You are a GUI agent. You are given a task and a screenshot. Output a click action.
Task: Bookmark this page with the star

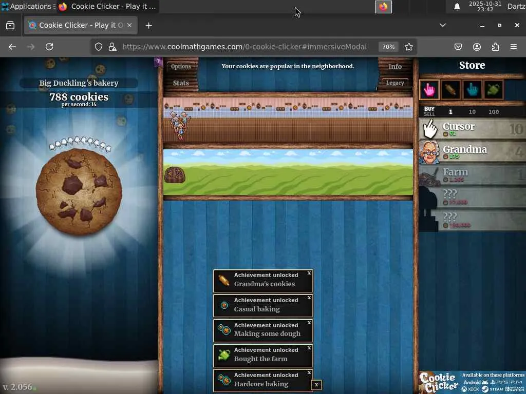[408, 47]
